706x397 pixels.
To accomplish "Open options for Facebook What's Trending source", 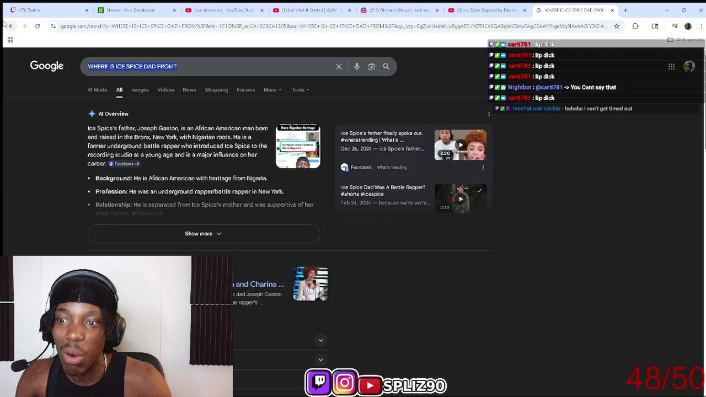I will [483, 167].
